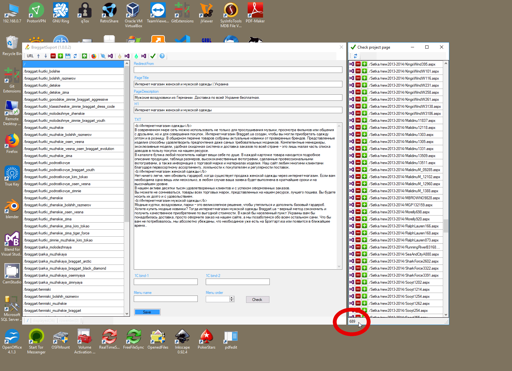
Task: Focus the PageDescription input field
Action: pyautogui.click(x=238, y=98)
